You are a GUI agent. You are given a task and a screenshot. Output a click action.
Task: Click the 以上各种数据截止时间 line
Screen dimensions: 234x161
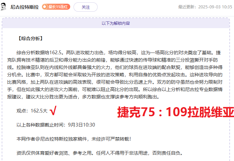click(x=56, y=125)
